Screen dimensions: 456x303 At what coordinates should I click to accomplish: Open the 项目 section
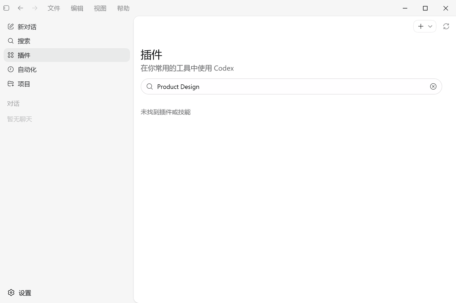coord(67,84)
